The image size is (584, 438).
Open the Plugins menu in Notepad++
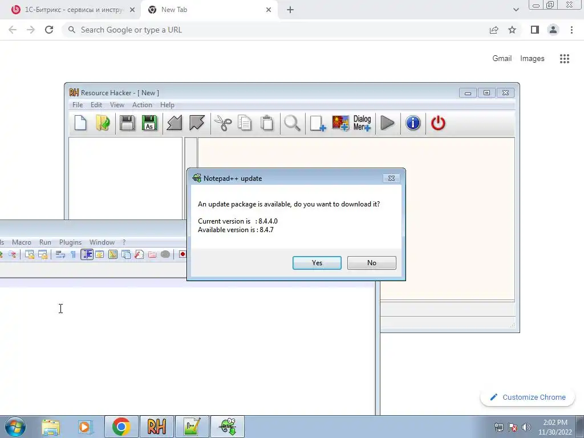(70, 242)
